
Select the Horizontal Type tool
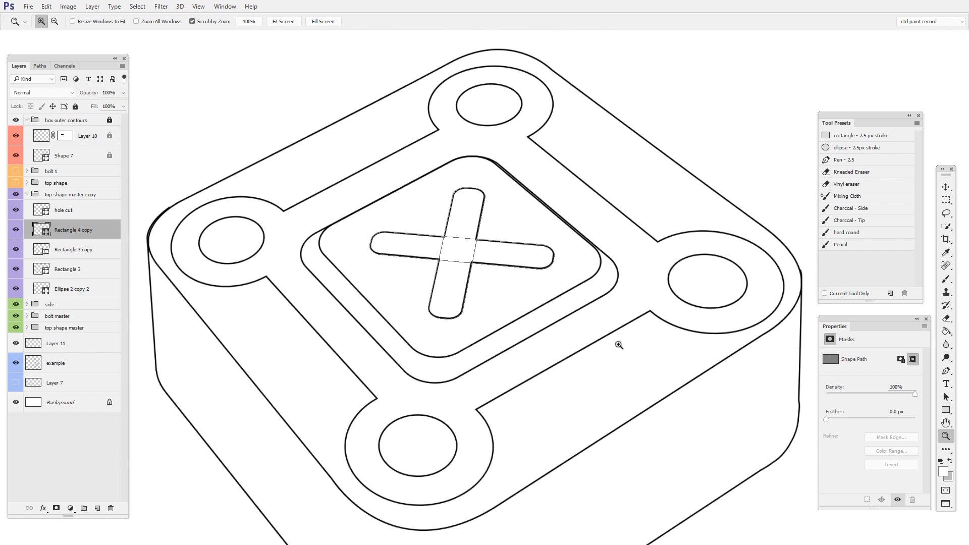(946, 384)
